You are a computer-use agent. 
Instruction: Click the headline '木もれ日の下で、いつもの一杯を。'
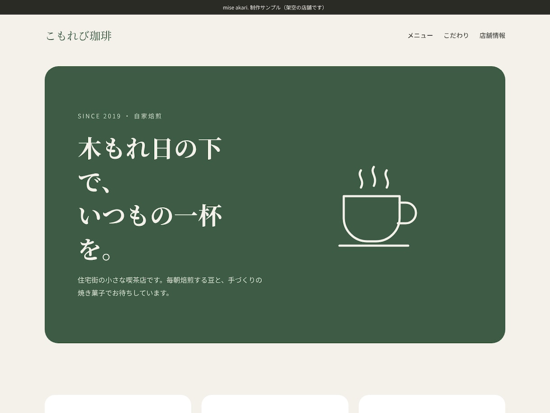click(x=151, y=199)
